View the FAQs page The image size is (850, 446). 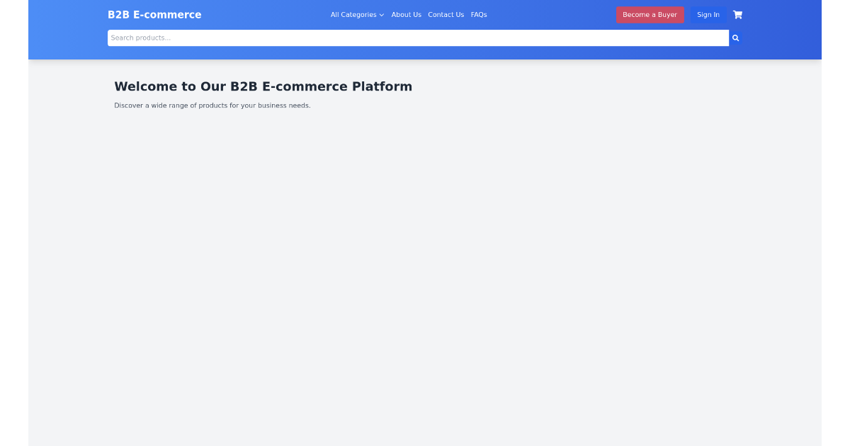(x=479, y=14)
